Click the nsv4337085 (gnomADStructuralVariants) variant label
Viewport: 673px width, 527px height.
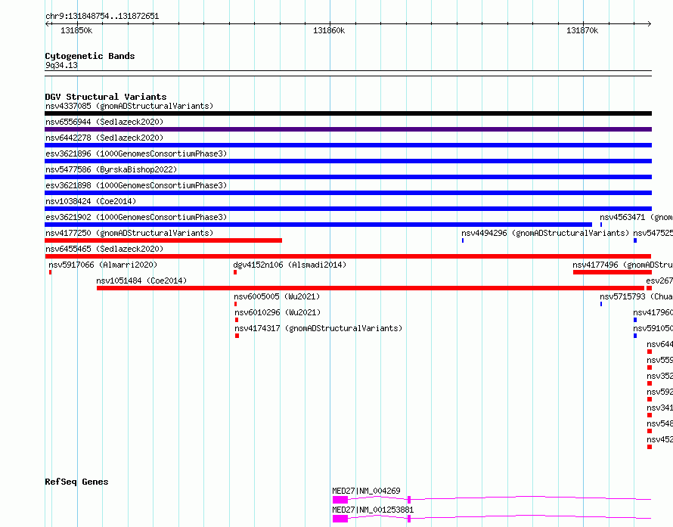(129, 106)
